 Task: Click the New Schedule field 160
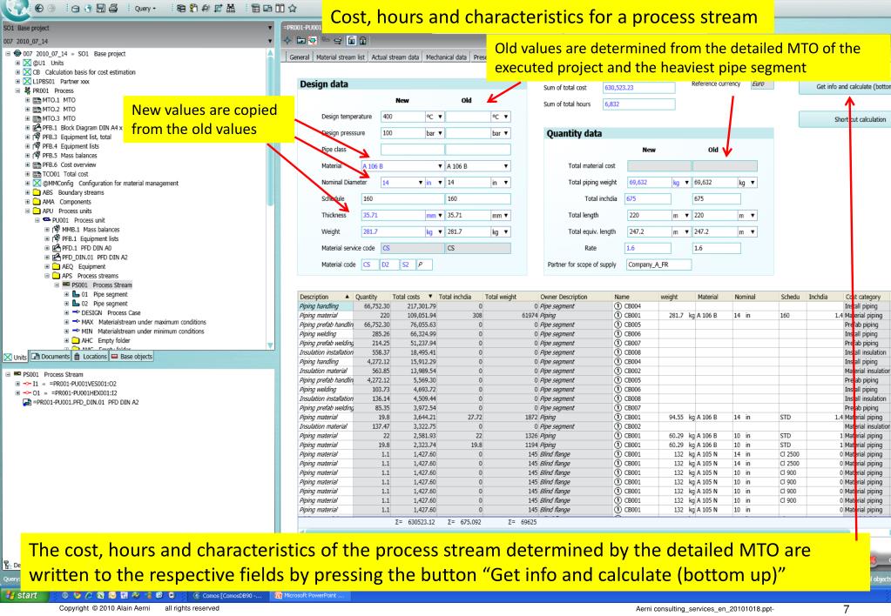pyautogui.click(x=403, y=198)
